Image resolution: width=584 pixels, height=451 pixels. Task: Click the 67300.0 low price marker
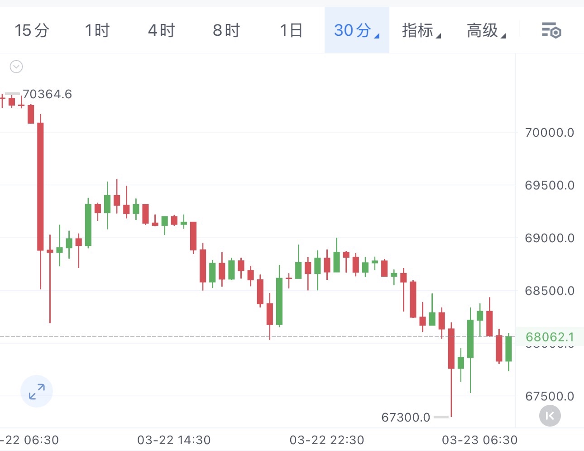(406, 417)
